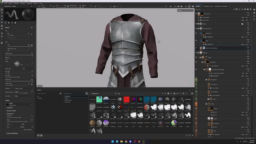Click the Follow Path Off button
256x144 pixels.
(x=24, y=69)
